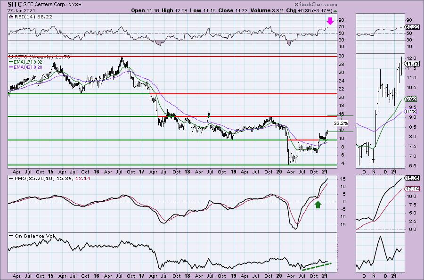Click the 15.36 PMO tag in the zoom panel
The height and width of the screenshot is (280, 424).
click(x=413, y=178)
